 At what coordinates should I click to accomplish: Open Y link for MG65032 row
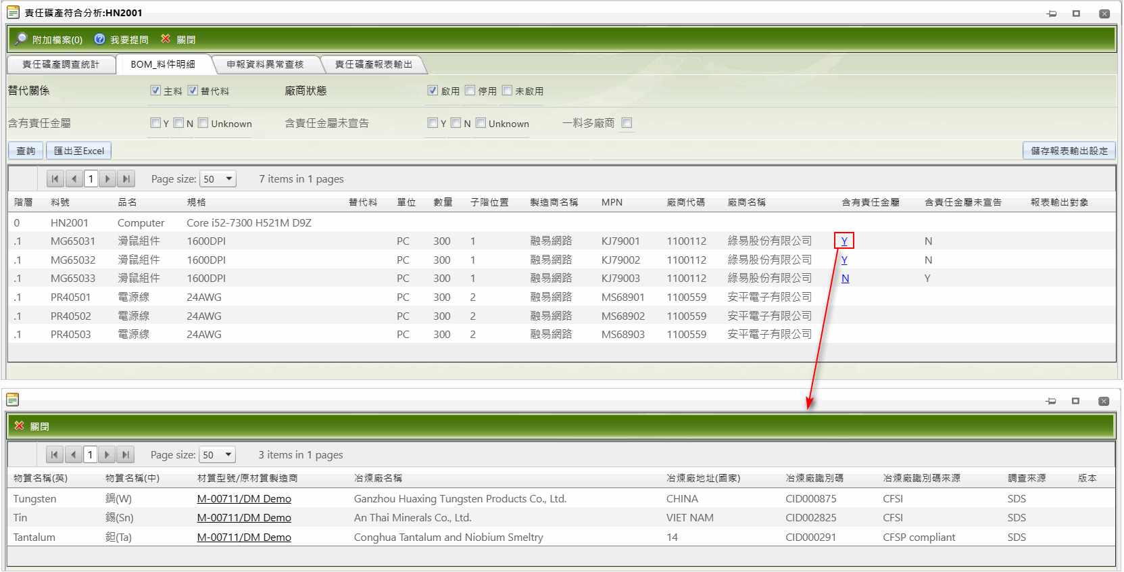pos(844,260)
